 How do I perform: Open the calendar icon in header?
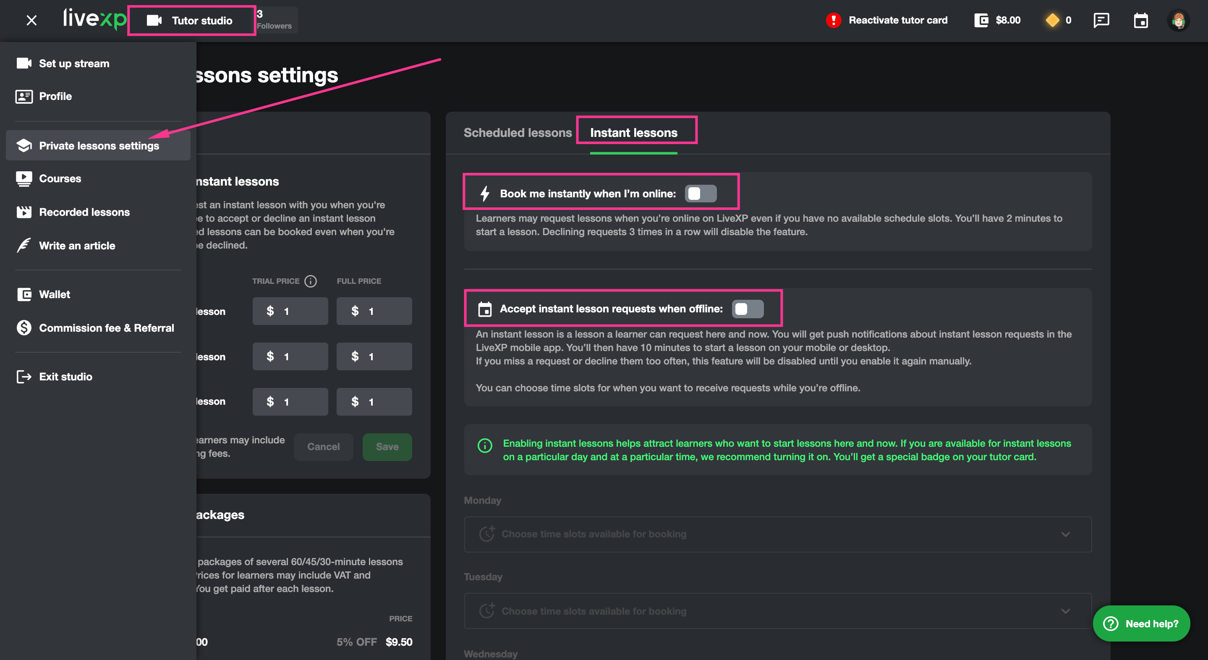tap(1140, 20)
